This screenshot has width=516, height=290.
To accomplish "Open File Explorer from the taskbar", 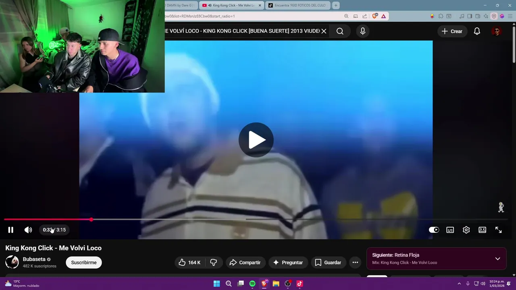I will 276,284.
